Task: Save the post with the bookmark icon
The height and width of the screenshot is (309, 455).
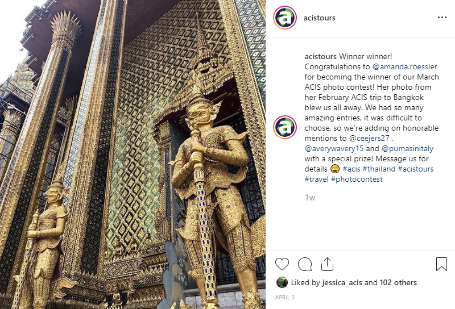Action: pyautogui.click(x=441, y=264)
